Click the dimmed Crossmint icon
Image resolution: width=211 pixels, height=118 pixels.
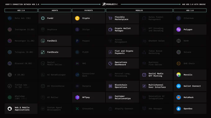77,109
